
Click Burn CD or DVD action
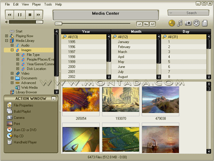click(24, 130)
